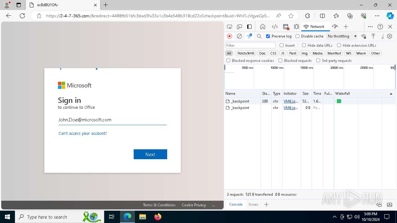Open the DevTools Welcome home tab
The width and height of the screenshot is (397, 223).
tap(263, 27)
